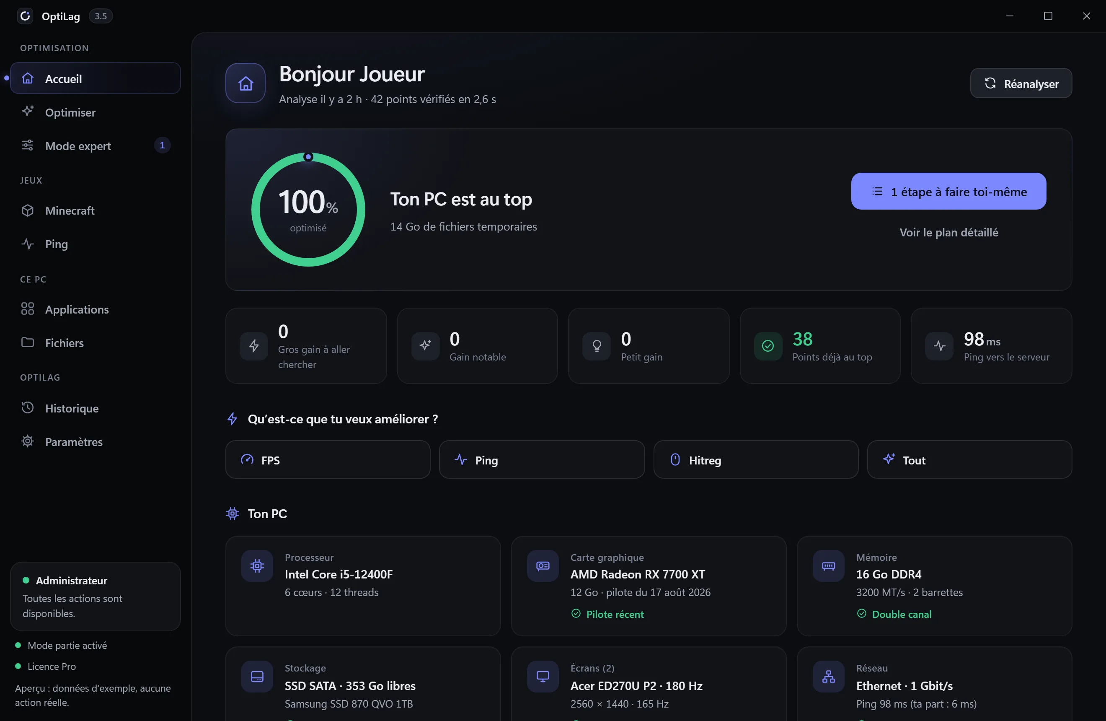Go to the Optimiser section
The image size is (1106, 721).
[95, 112]
